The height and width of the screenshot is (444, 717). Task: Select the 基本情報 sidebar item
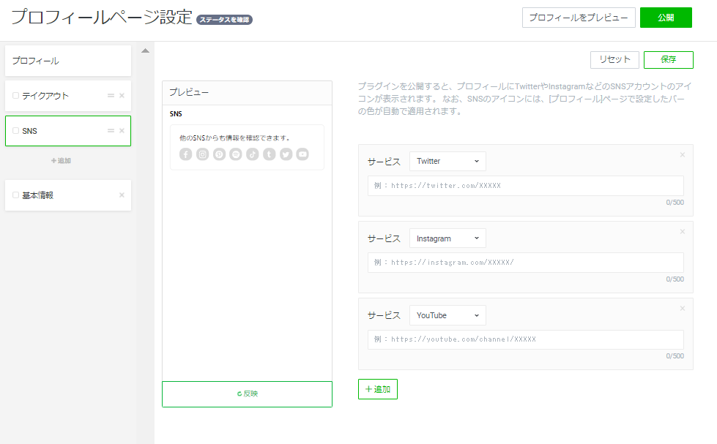point(68,195)
